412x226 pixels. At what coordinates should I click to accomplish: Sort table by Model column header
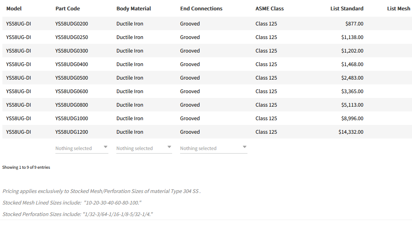14,8
